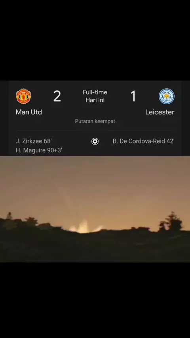Open the Putaran keempat round label
Screen dimensions: 190x338
(x=95, y=122)
